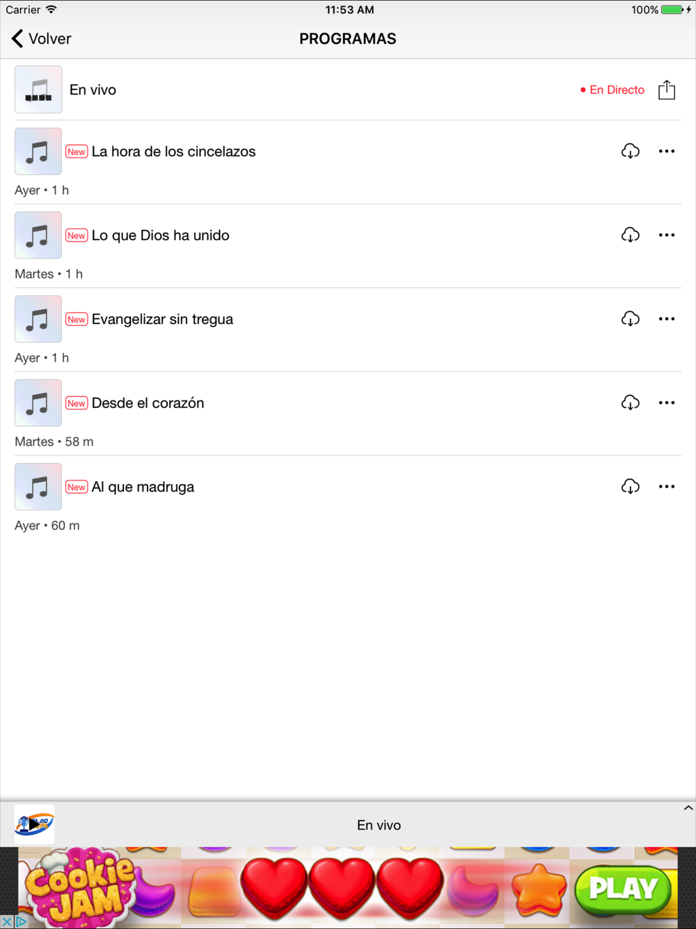
Task: Open more options for La hora de los cincelazos
Action: pos(667,151)
